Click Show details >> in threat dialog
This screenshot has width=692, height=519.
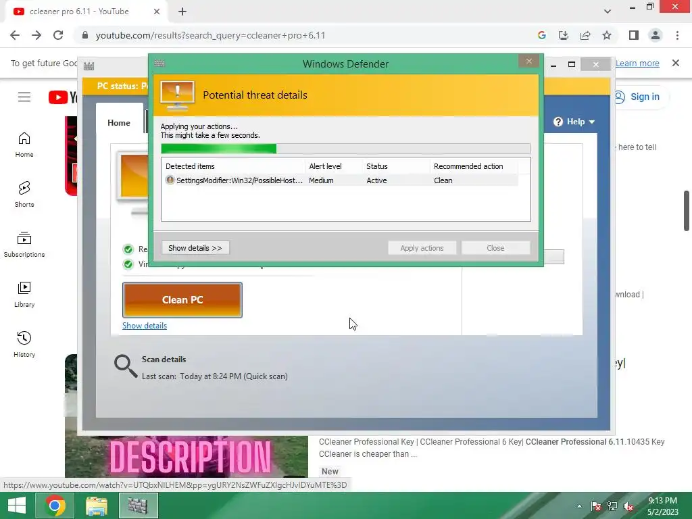point(195,248)
